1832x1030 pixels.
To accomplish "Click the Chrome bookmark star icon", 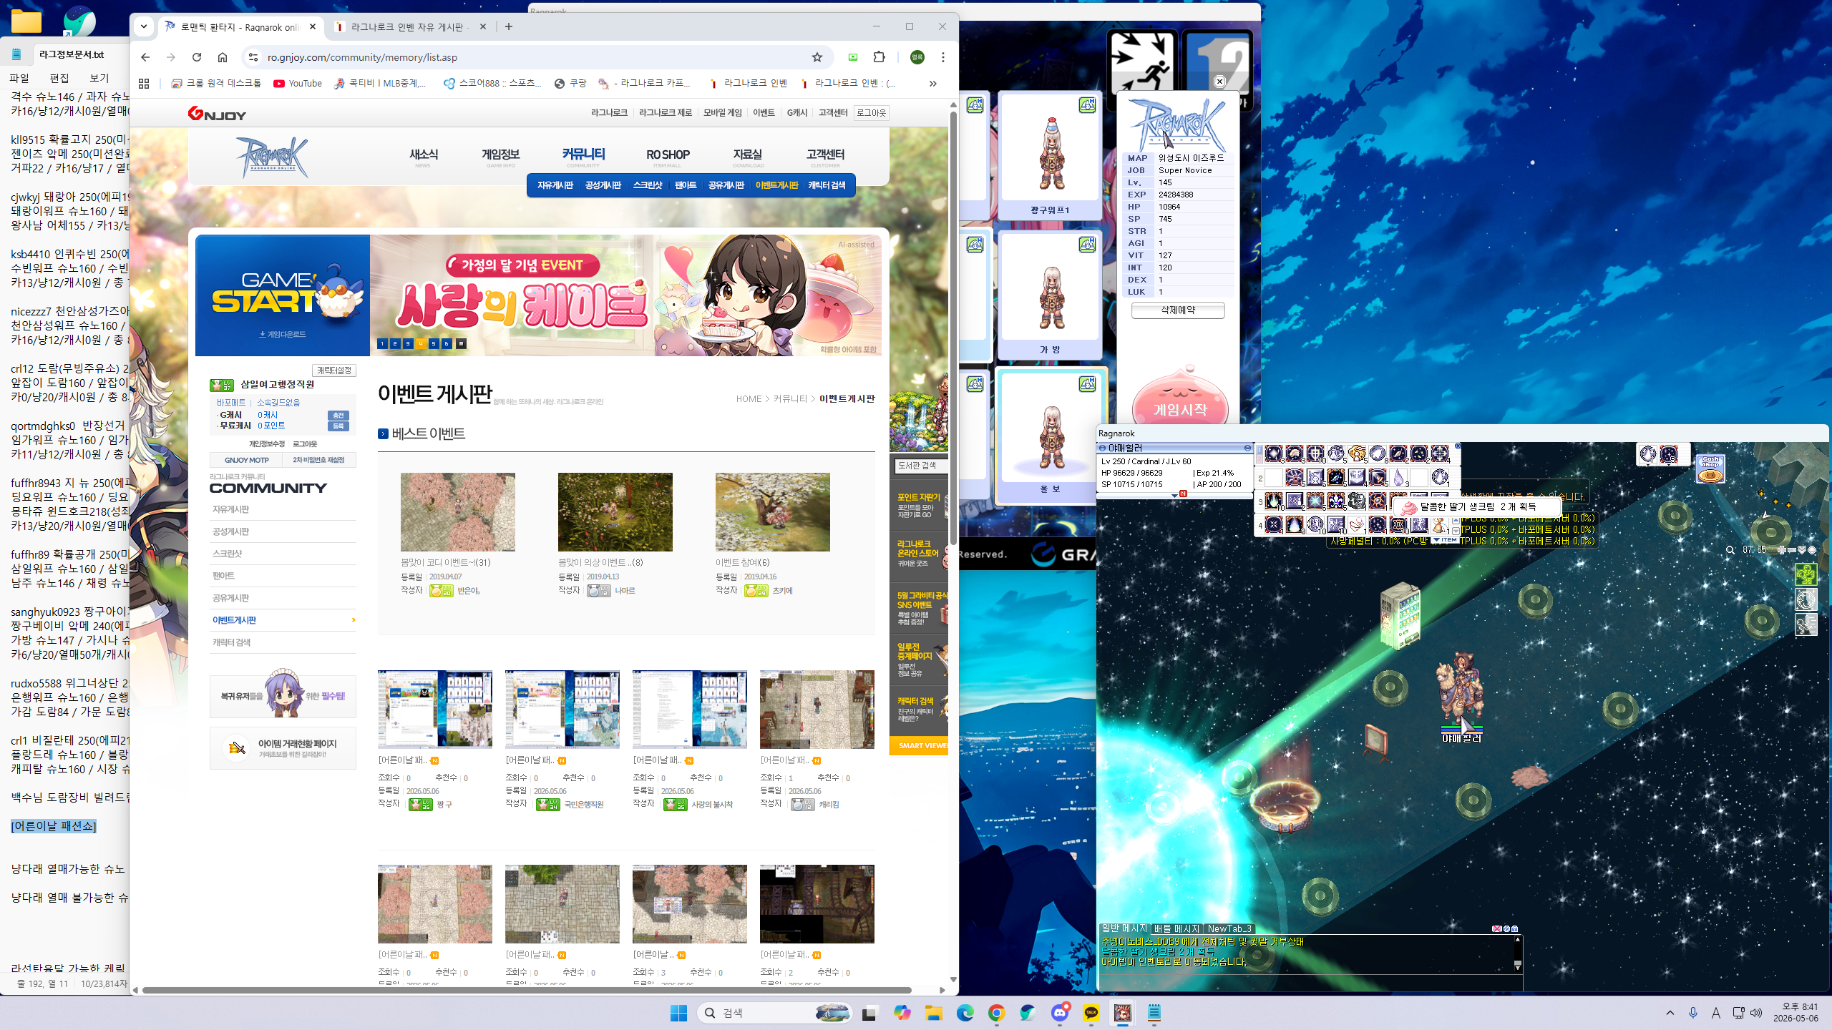I will 817,57.
